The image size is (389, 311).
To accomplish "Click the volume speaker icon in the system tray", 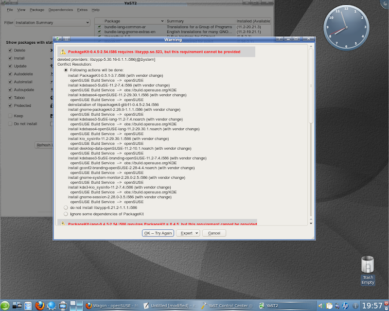I will pyautogui.click(x=321, y=306).
